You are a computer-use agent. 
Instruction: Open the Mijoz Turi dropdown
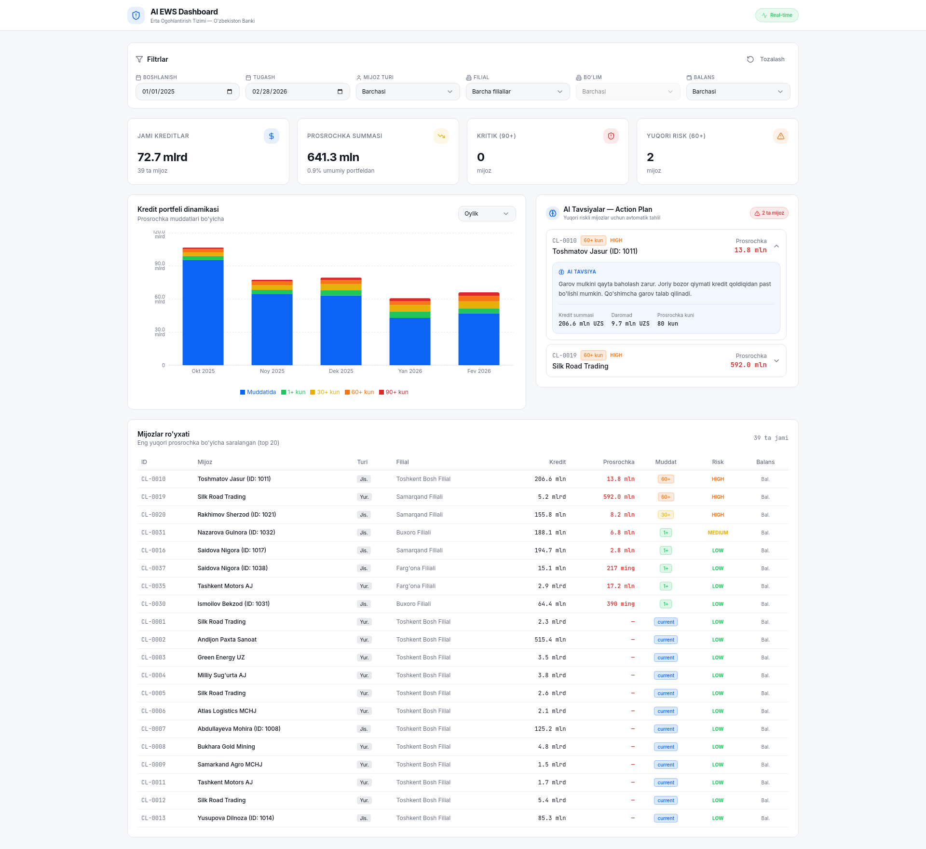(408, 92)
